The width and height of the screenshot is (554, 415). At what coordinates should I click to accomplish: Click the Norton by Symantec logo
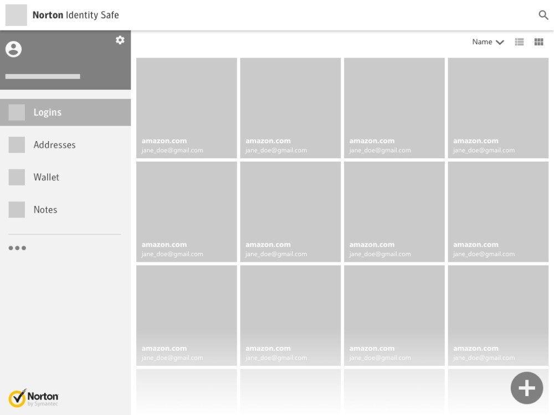point(33,398)
